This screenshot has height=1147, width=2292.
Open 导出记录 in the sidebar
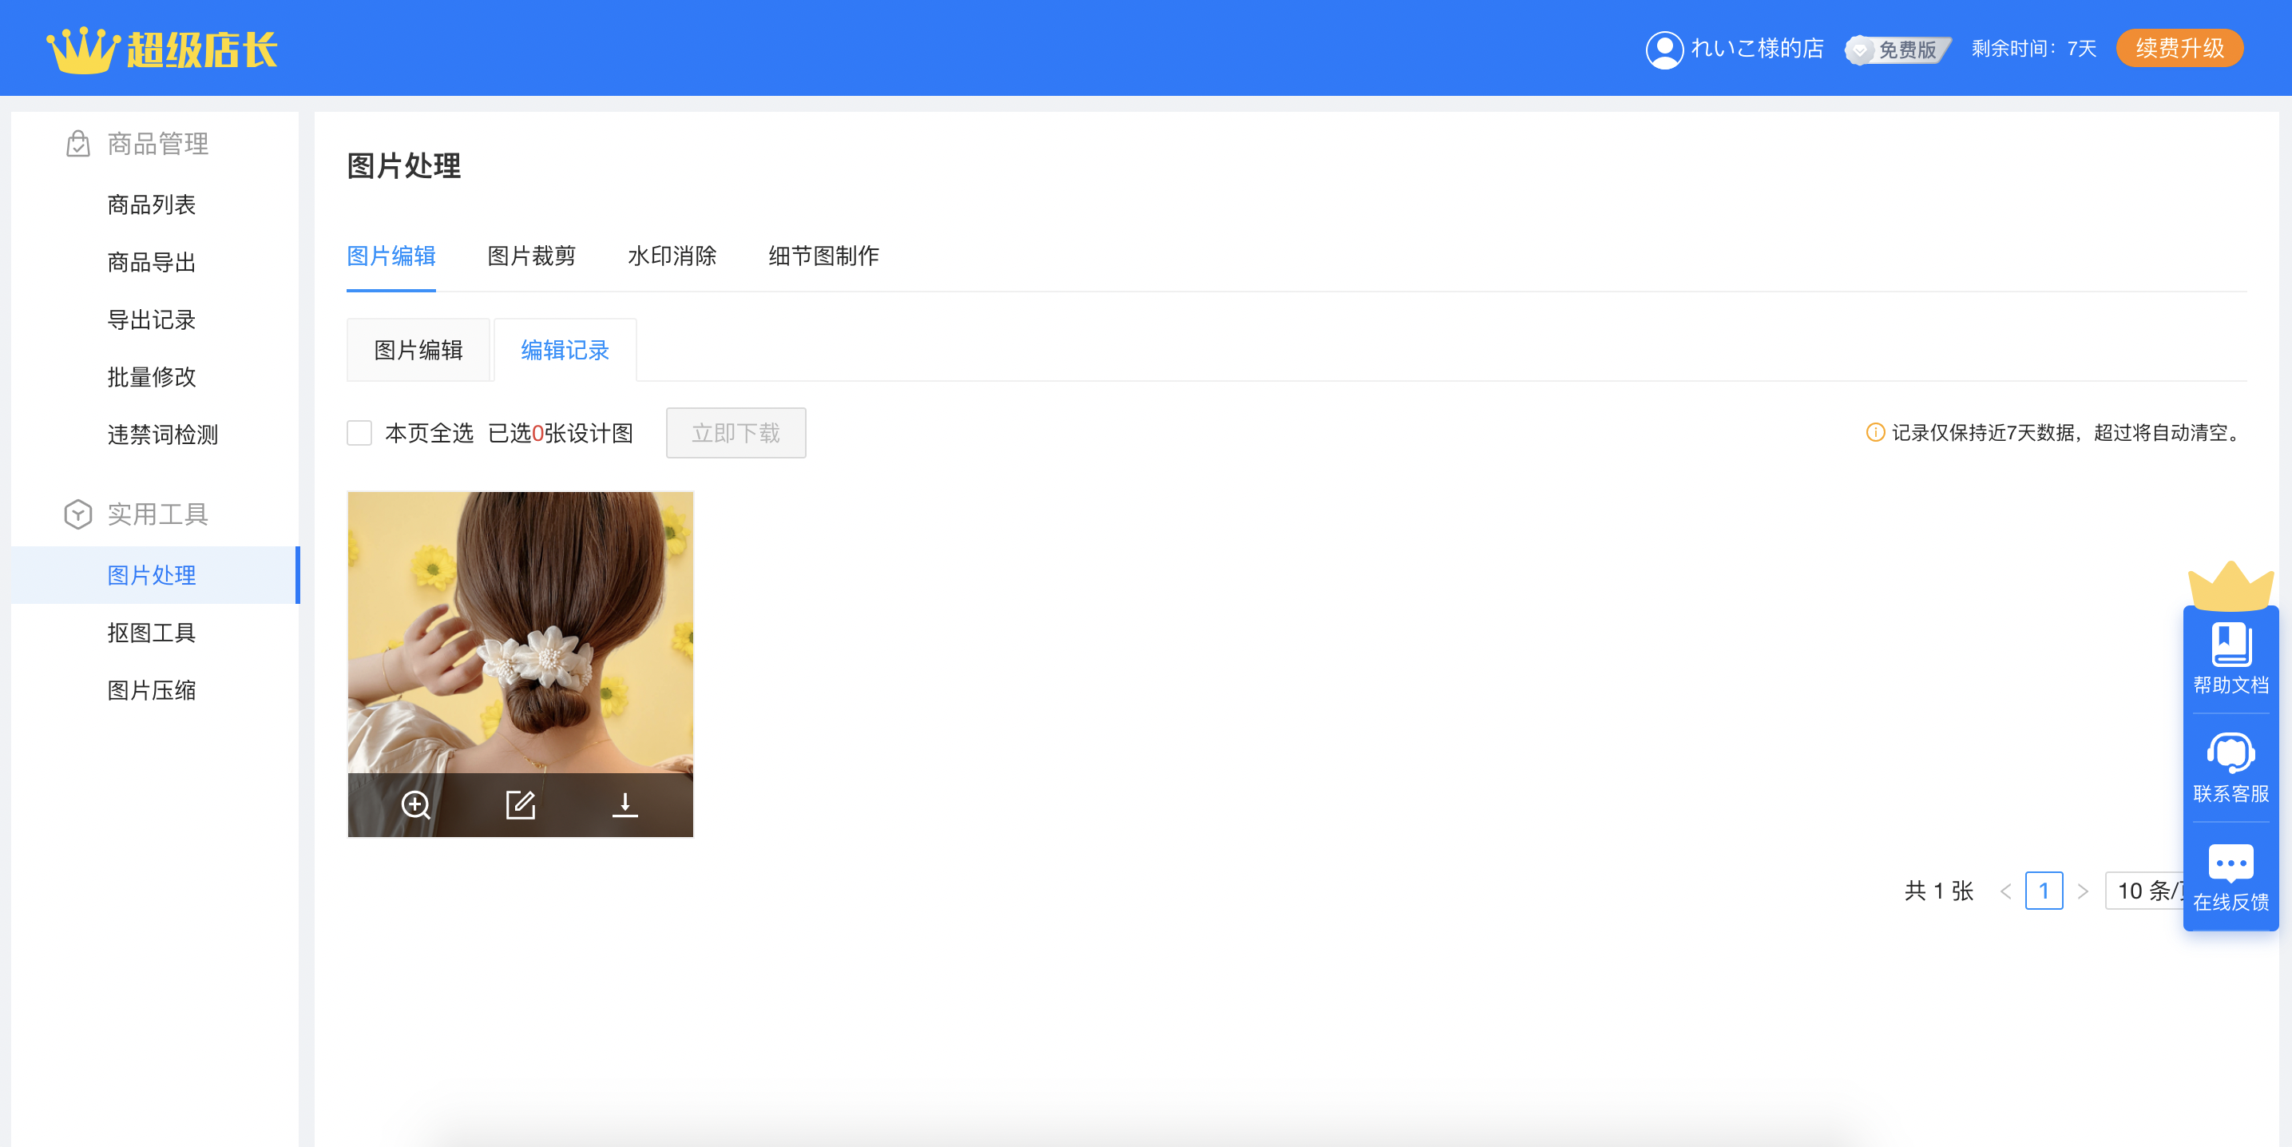pos(151,319)
